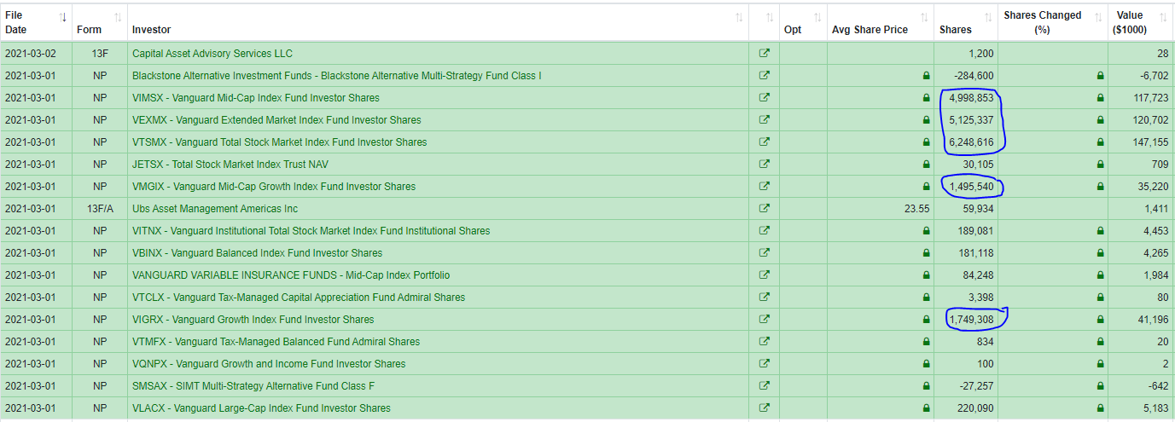Open external link icon for Ubs Asset Management
The width and height of the screenshot is (1175, 422).
(764, 209)
